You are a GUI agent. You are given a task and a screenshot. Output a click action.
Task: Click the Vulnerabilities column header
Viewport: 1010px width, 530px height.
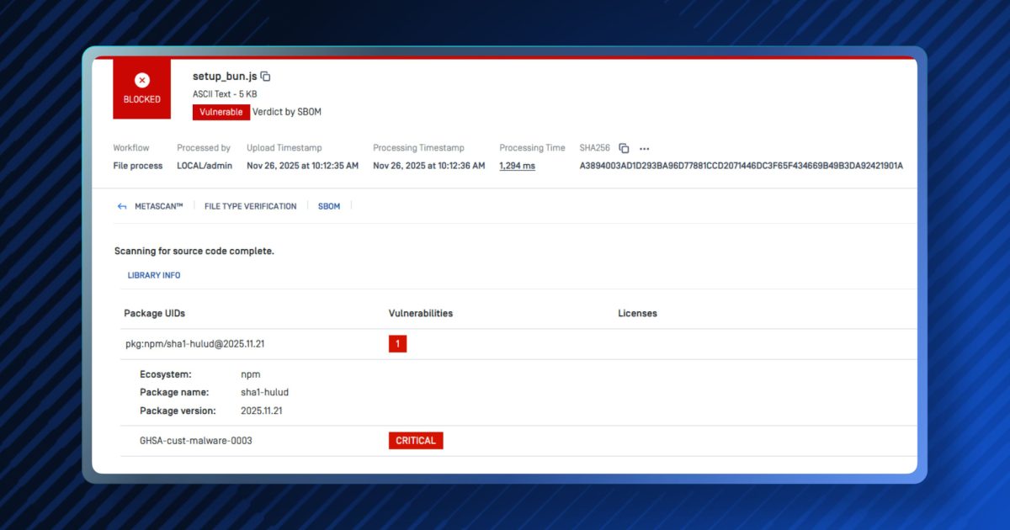tap(420, 313)
